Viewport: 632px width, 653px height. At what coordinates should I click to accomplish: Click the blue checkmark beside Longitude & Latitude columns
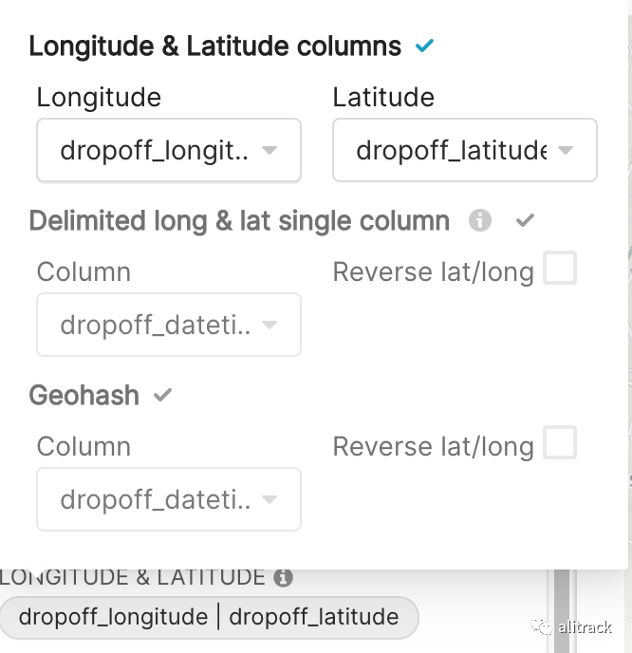click(424, 46)
